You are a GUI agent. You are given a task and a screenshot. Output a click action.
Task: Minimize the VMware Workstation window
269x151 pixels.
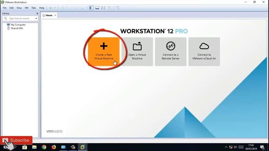[245, 2]
